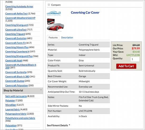Viewport: 145px width, 130px height.
Task: Click the Best Climate value Garage
Action: point(83,76)
